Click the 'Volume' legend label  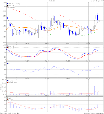click(x=10, y=81)
